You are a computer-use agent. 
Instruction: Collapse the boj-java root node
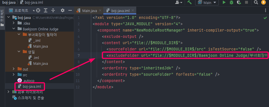9,17
